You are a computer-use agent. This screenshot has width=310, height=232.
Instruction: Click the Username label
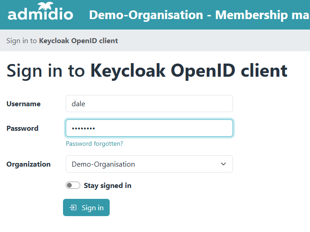point(24,104)
